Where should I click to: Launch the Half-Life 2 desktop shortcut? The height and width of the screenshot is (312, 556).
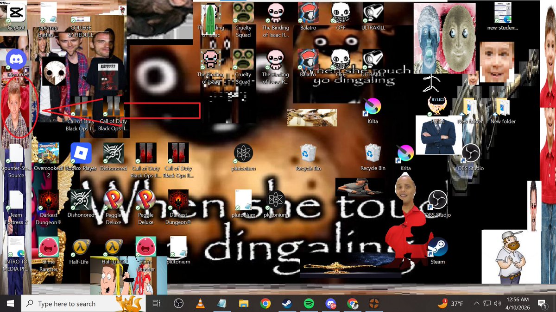click(x=114, y=251)
